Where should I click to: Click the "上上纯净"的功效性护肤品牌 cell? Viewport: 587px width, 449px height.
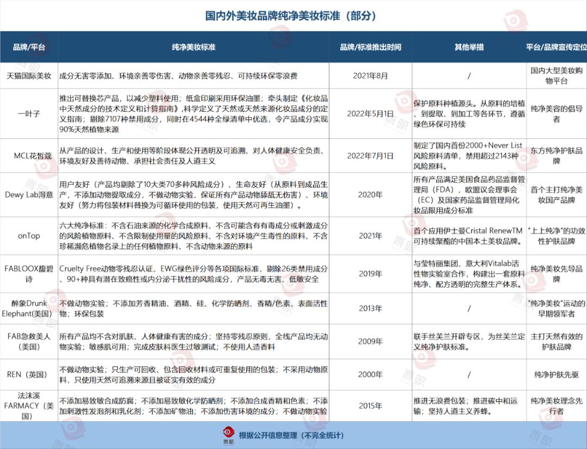click(x=557, y=236)
